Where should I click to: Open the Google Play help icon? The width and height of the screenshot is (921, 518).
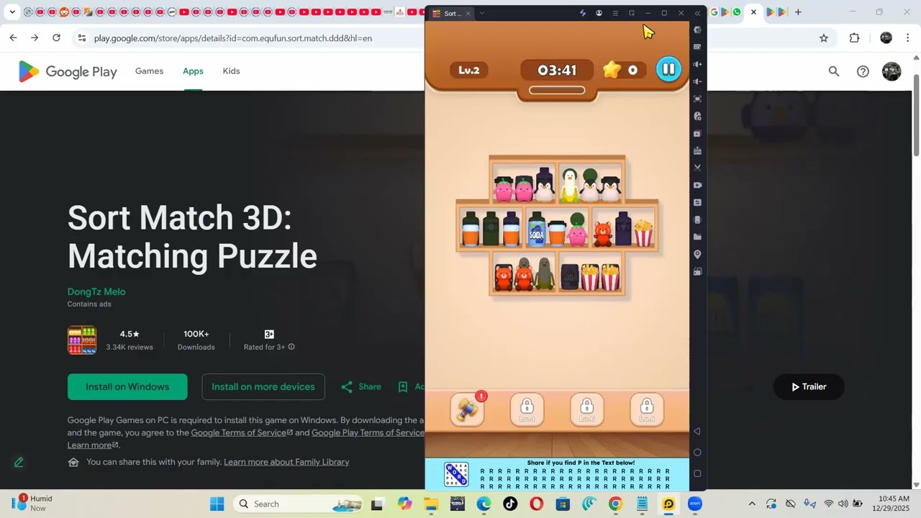(x=863, y=71)
